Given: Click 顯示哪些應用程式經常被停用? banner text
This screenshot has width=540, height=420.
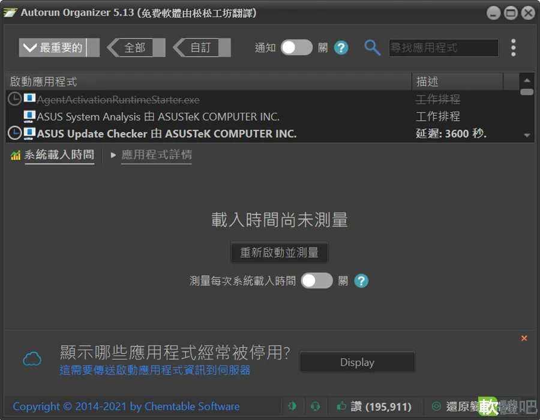Looking at the screenshot, I should [x=175, y=352].
